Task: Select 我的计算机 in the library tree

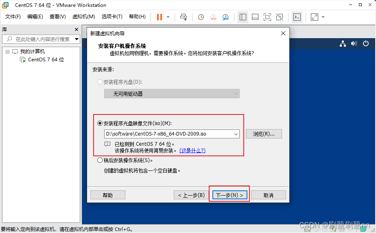Action: tap(33, 52)
